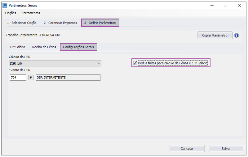The height and width of the screenshot is (157, 248).
Task: Click the Salvar button
Action: click(x=226, y=148)
